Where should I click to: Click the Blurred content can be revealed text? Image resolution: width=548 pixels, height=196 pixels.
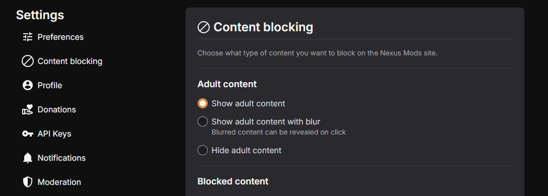(279, 133)
